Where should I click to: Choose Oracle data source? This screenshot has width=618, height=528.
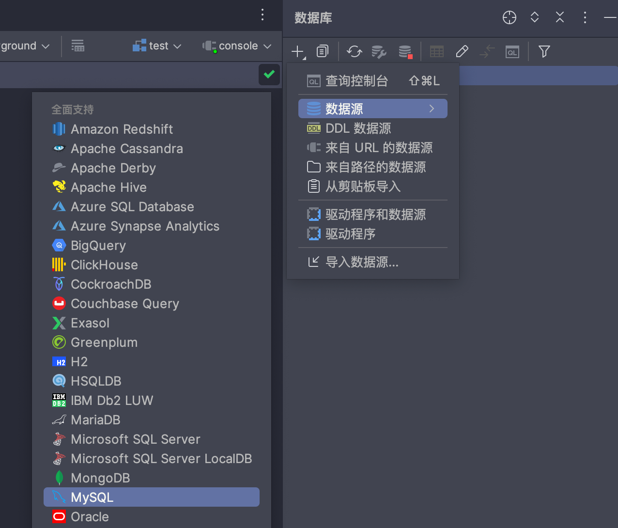pyautogui.click(x=152, y=516)
